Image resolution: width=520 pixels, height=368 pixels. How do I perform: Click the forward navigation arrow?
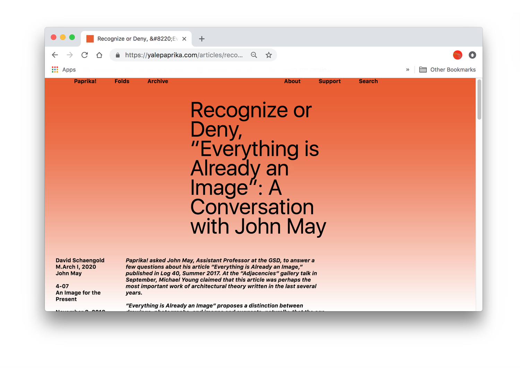69,55
